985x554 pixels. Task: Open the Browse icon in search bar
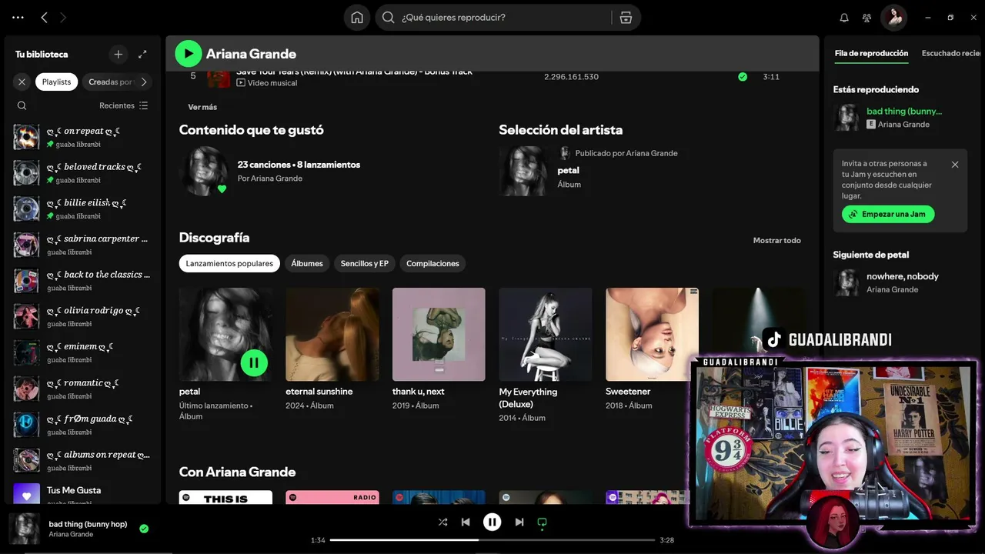click(626, 17)
